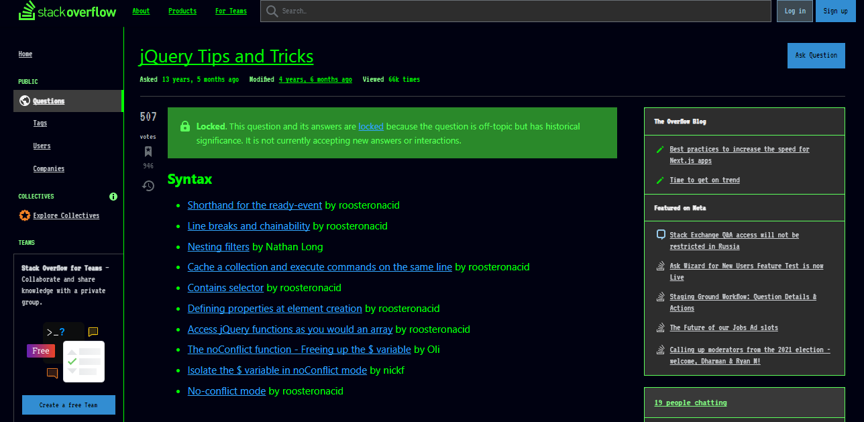The width and height of the screenshot is (864, 422).
Task: Open Stack Exchange Q&A access Russia post
Action: pyautogui.click(x=734, y=241)
